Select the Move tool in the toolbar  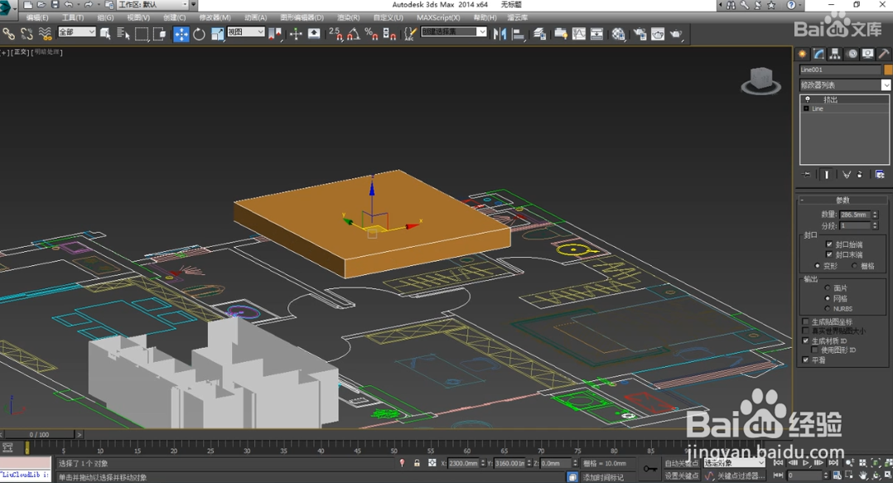181,34
